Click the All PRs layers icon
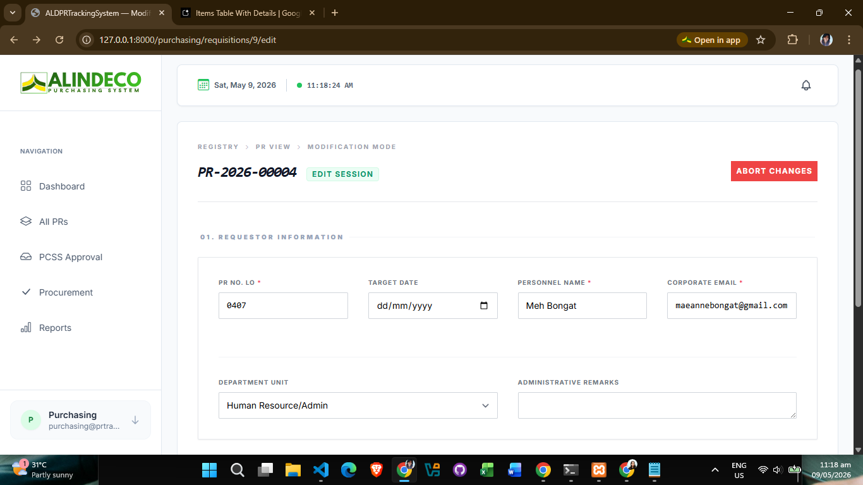 coord(26,221)
